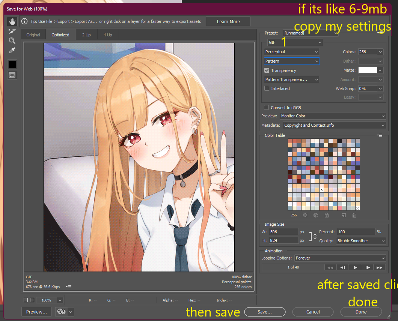Click the "1 of 48" frame counter
Screen dimensions: 398x321
point(293,267)
